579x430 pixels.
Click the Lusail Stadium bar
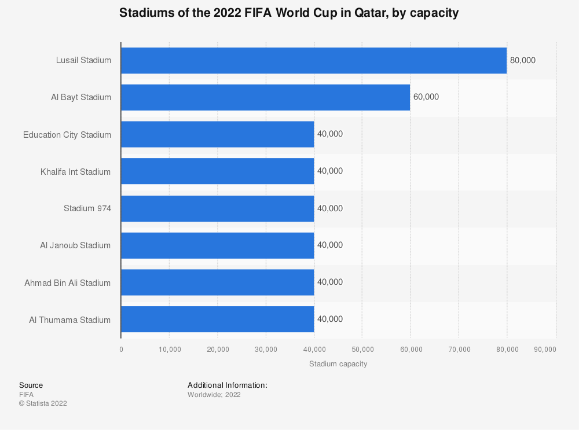[313, 60]
